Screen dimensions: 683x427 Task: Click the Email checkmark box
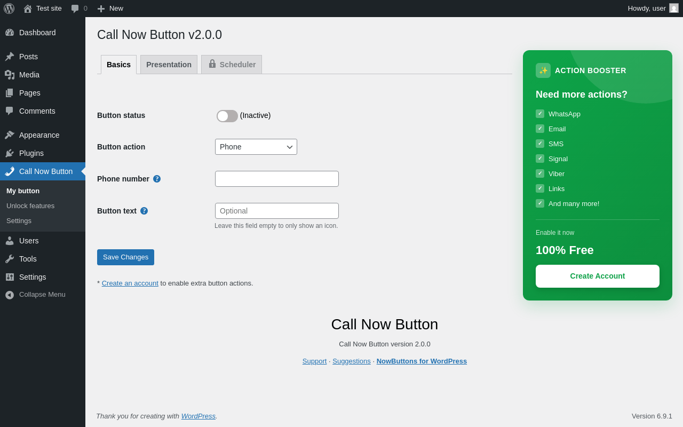540,129
